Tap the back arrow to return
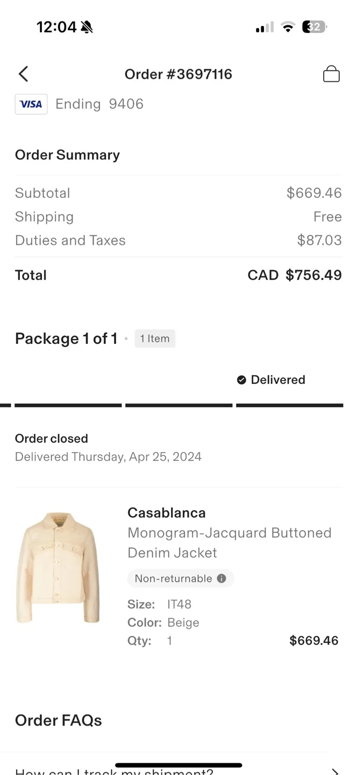 click(23, 74)
